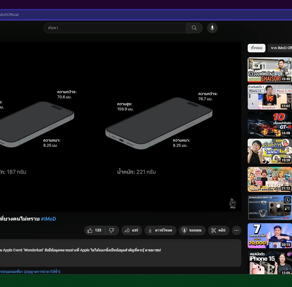Select the จาก iMoD filter chip
292x287 pixels.
(x=280, y=48)
